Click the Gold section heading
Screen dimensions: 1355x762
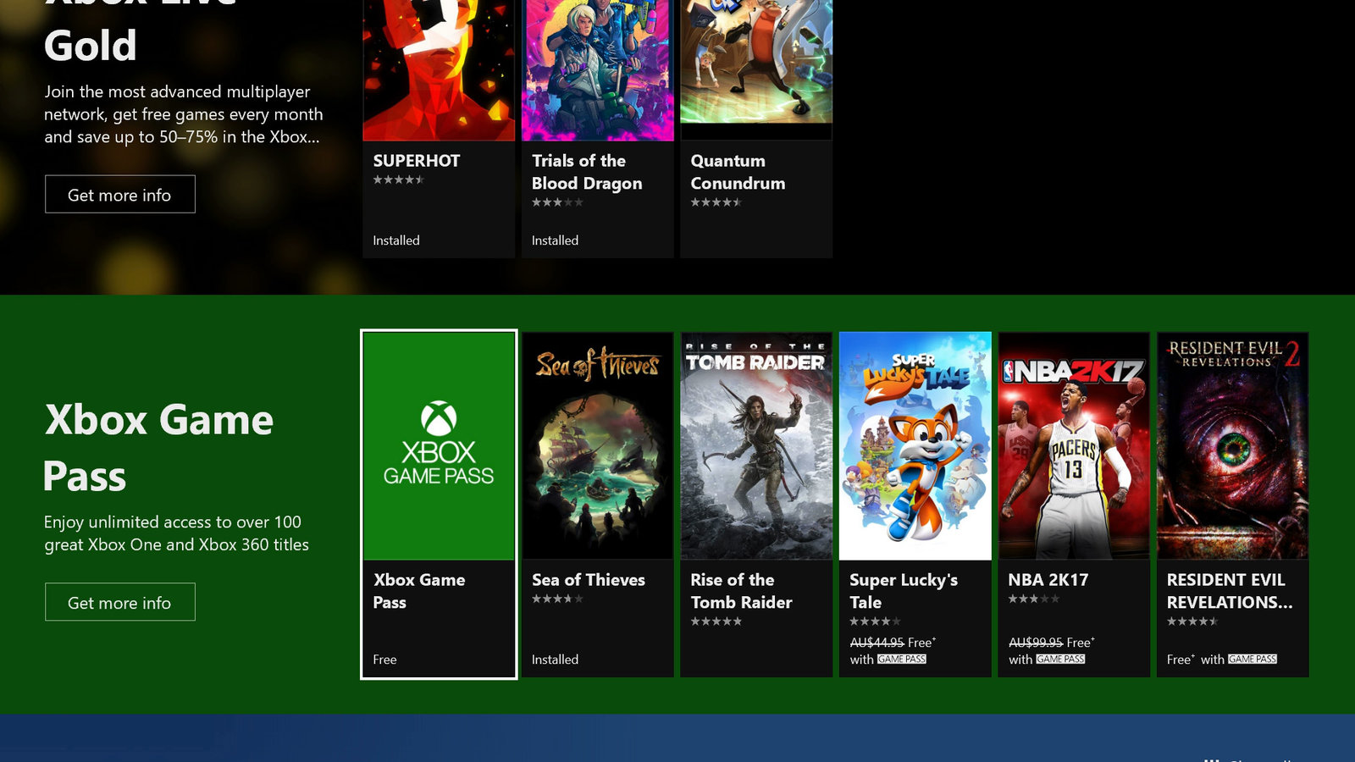click(x=90, y=46)
